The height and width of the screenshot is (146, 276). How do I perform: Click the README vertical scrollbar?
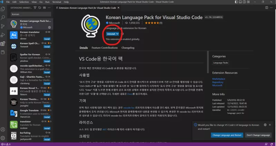point(208,62)
